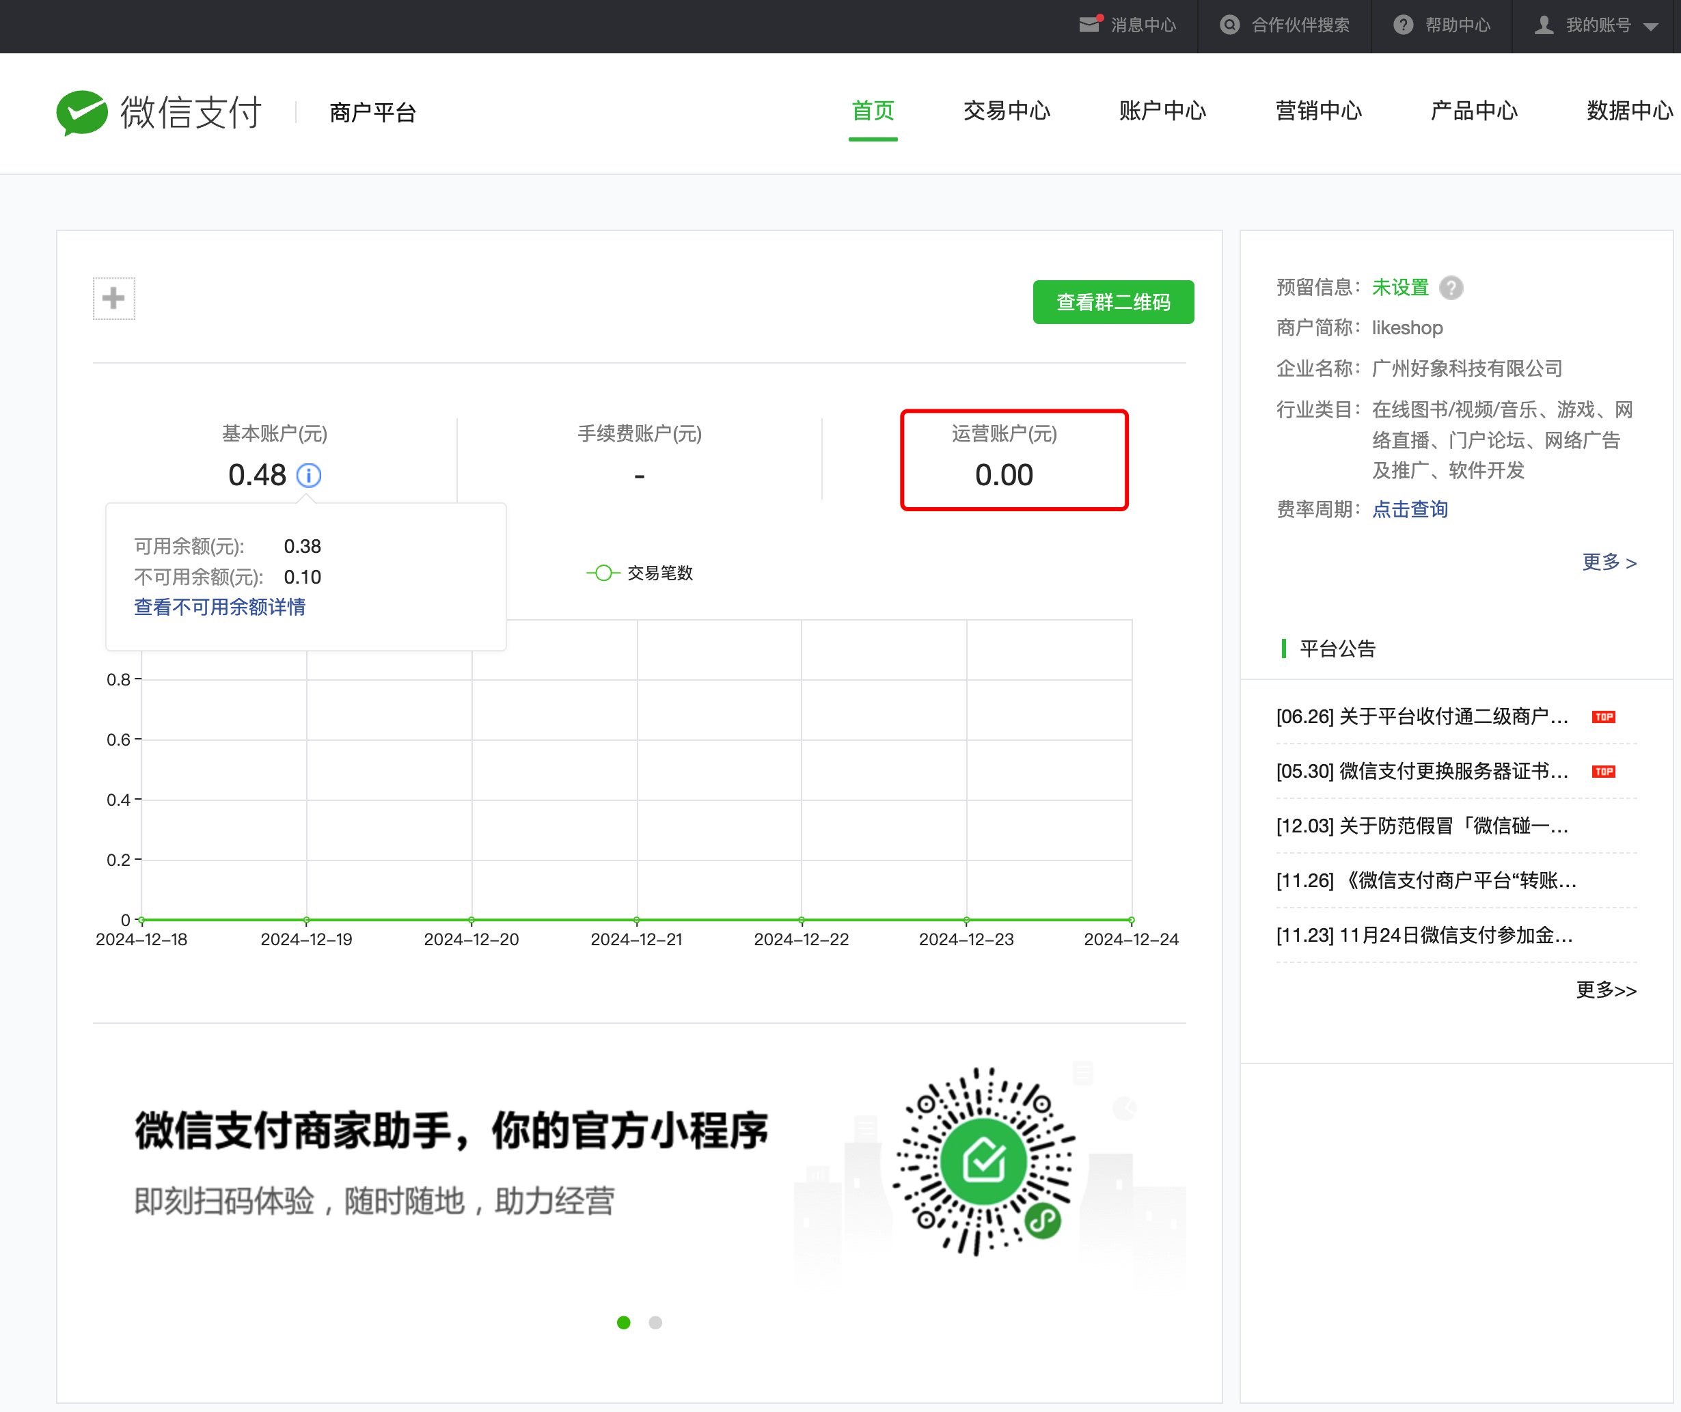Click the 查看群二维码 green button
Image resolution: width=1681 pixels, height=1412 pixels.
pos(1113,302)
